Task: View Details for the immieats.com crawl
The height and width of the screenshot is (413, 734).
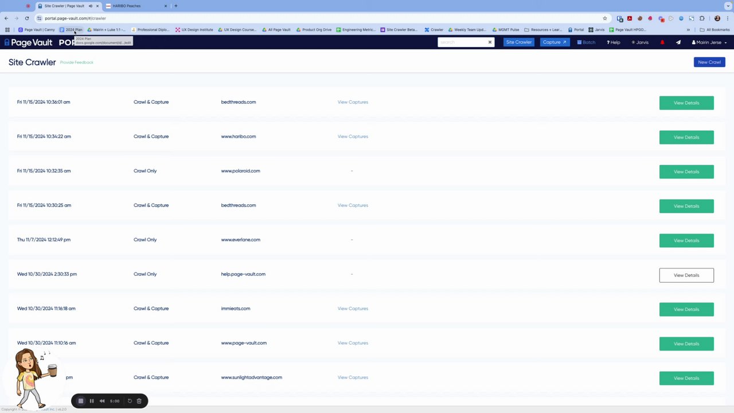Action: [686, 309]
